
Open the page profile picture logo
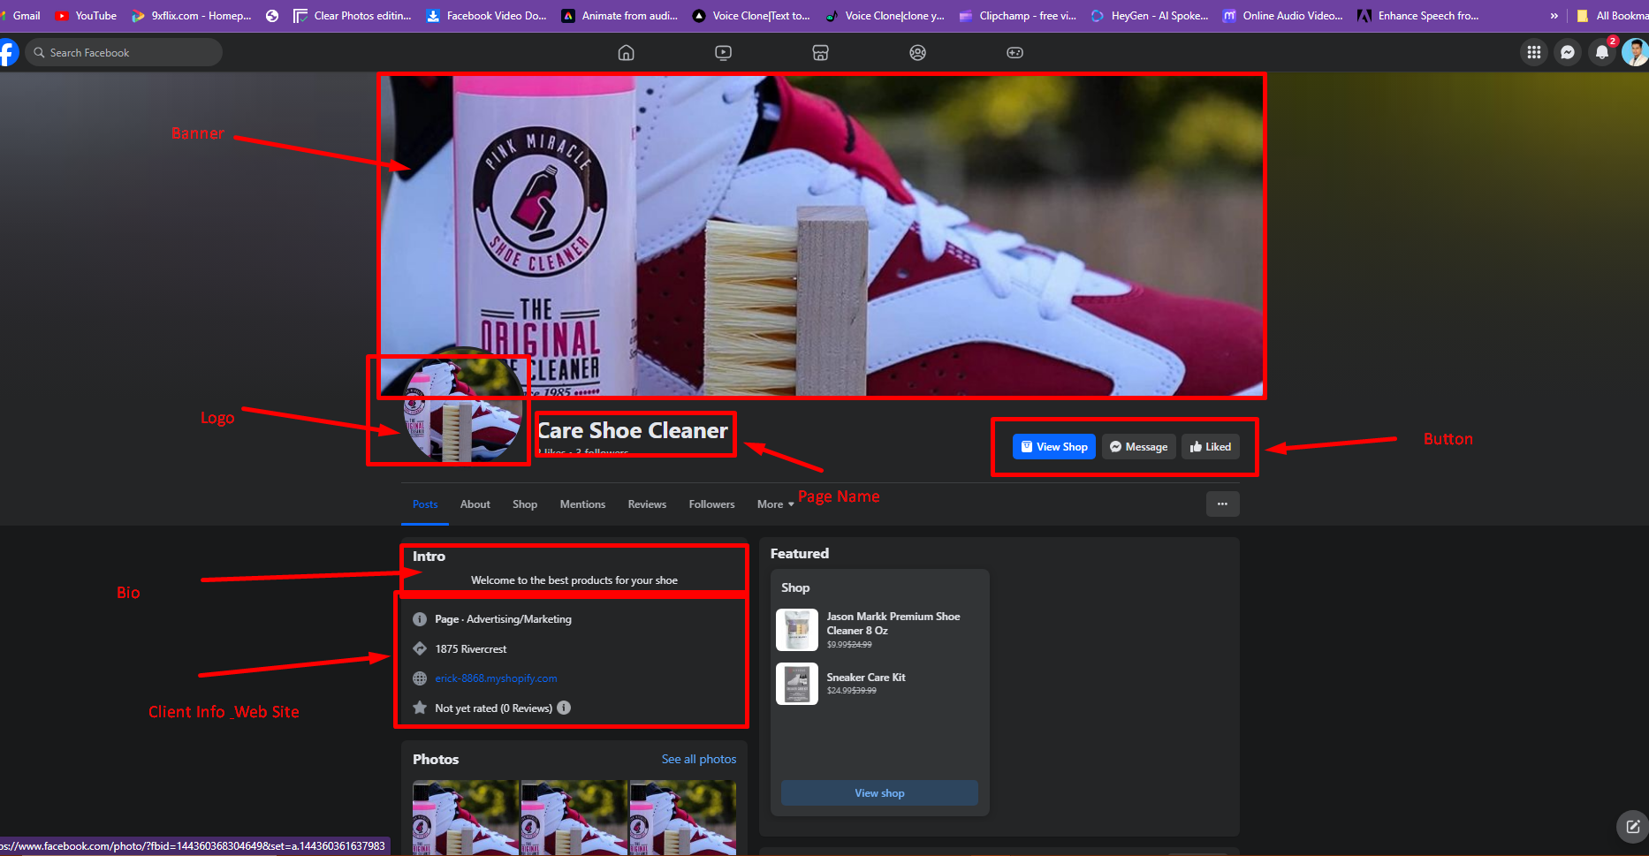[x=463, y=404]
